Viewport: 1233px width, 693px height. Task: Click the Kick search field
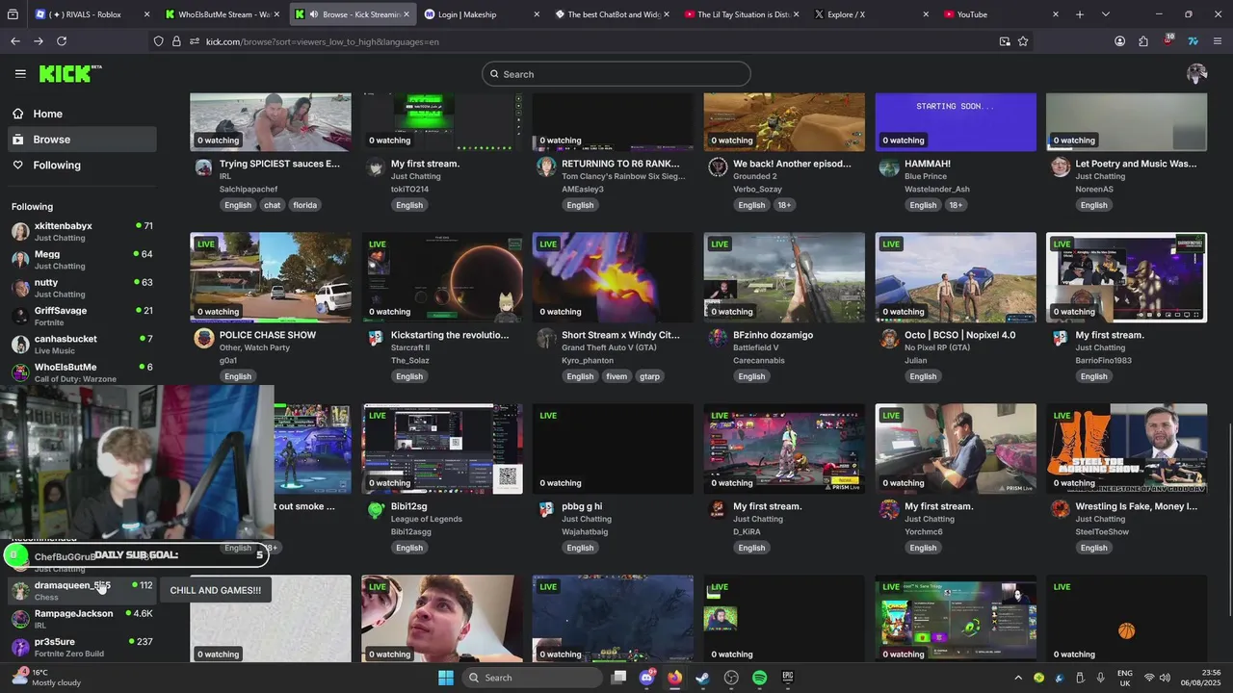[616, 74]
